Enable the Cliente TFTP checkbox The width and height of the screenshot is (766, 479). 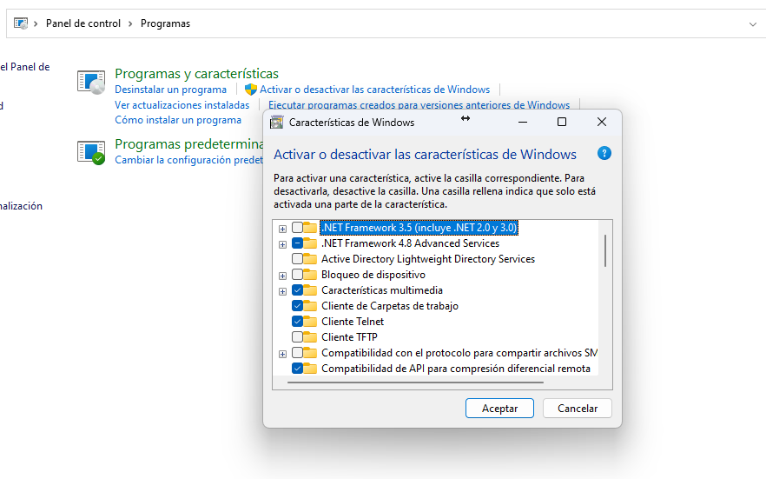point(297,336)
